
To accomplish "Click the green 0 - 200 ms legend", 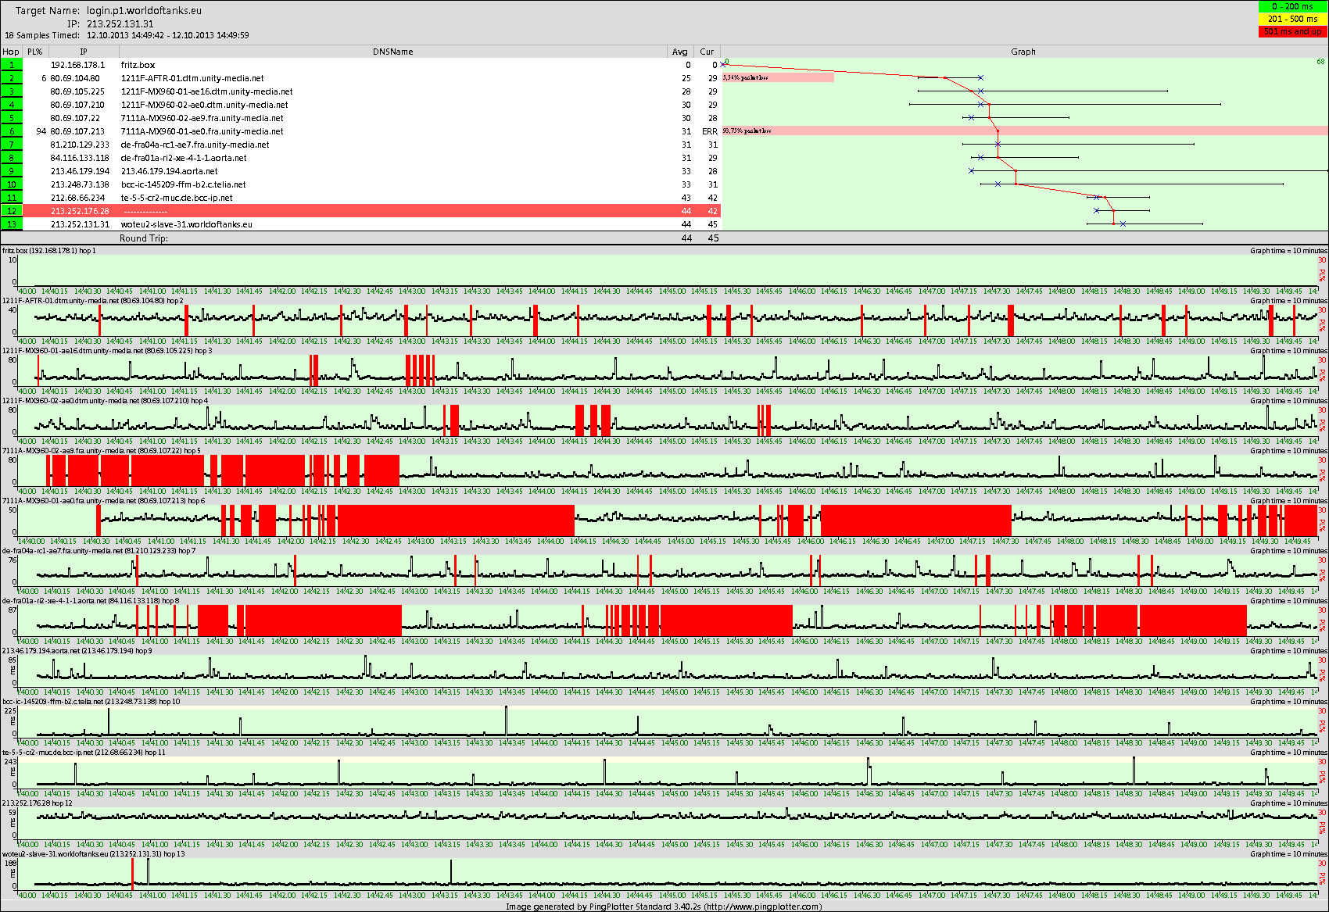I will (x=1292, y=6).
